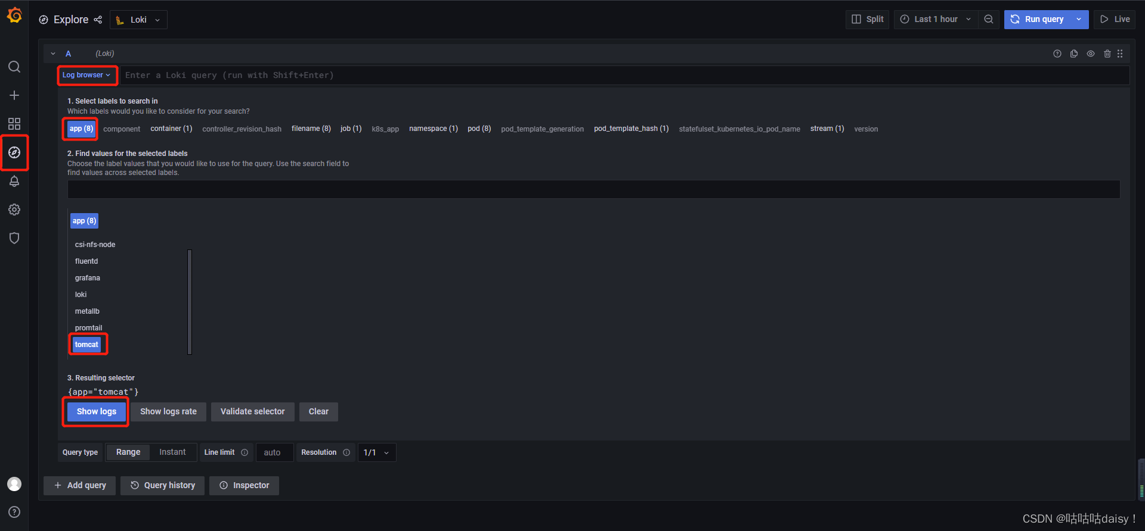Viewport: 1145px width, 531px height.
Task: Toggle the namespace (1) label
Action: (434, 129)
